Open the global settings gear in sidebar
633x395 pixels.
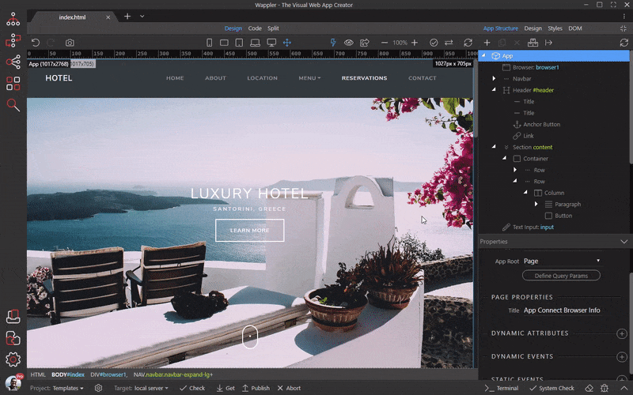click(13, 359)
